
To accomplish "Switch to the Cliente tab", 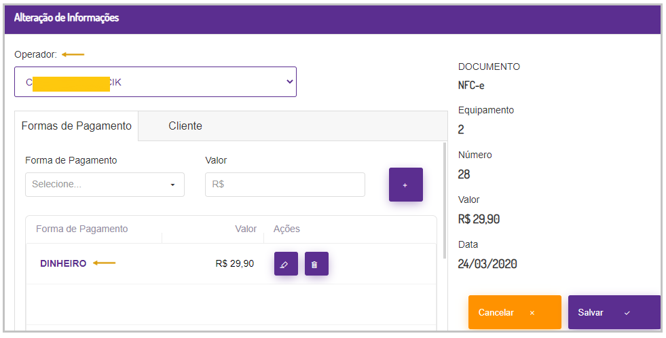I will pyautogui.click(x=185, y=126).
